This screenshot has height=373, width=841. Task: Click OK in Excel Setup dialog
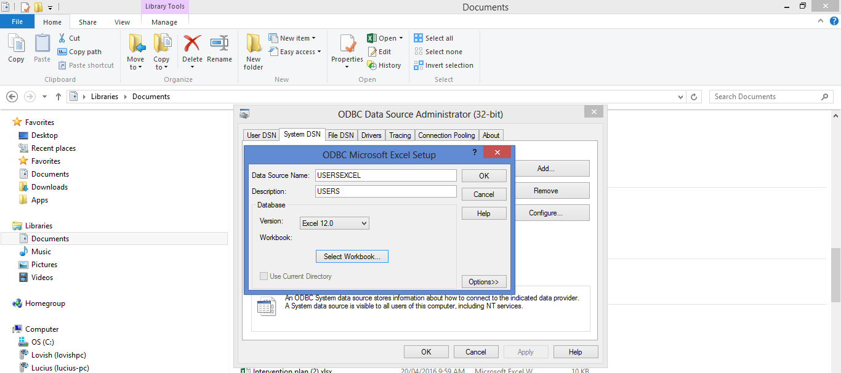pos(484,176)
